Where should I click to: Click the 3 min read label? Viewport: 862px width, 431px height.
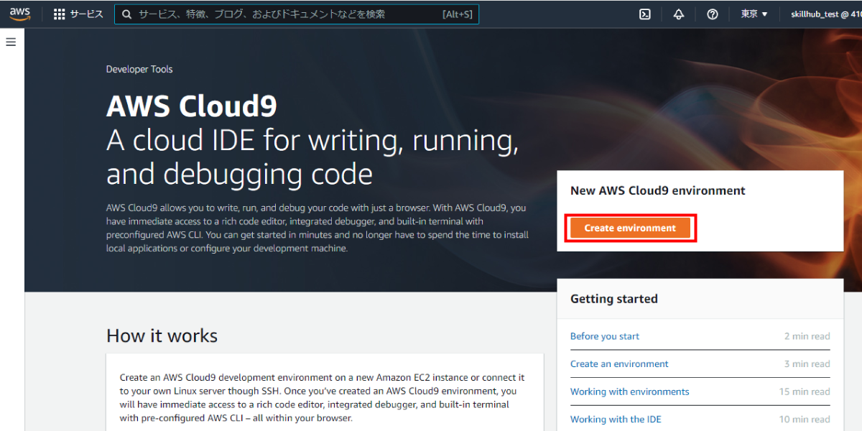[x=807, y=364]
